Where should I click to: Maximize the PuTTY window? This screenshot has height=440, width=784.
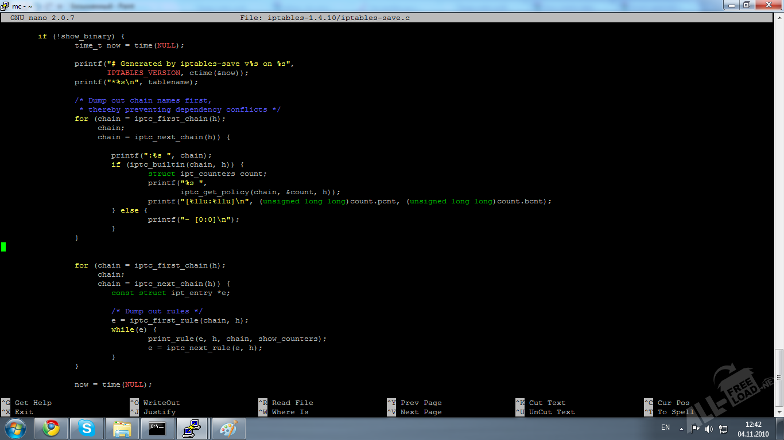(746, 5)
